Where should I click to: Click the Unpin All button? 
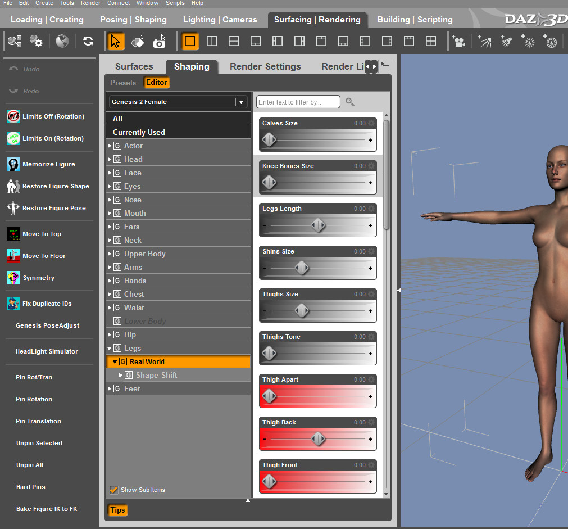coord(30,465)
